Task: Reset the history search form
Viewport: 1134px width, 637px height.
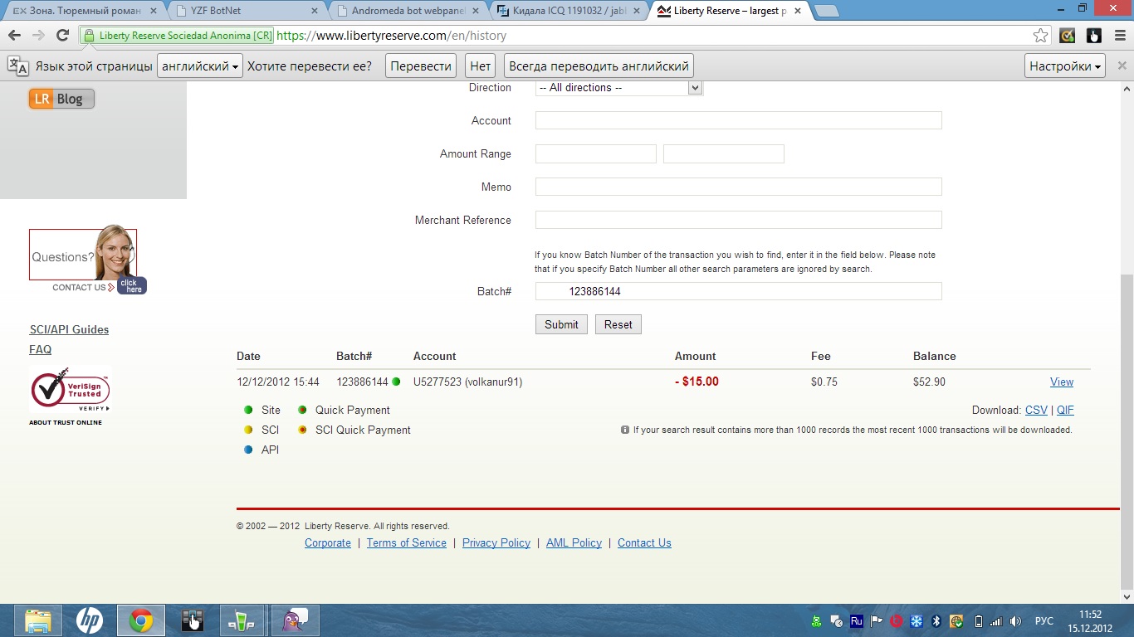Action: click(x=618, y=324)
